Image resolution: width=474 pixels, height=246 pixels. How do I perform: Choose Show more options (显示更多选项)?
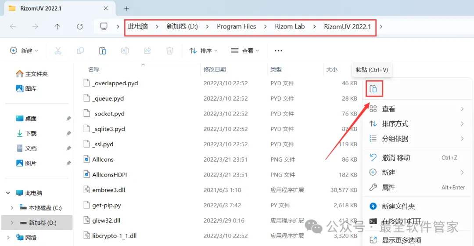tap(417, 240)
